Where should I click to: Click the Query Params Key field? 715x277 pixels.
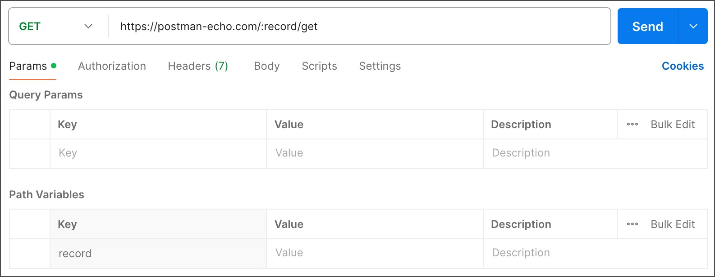(158, 153)
